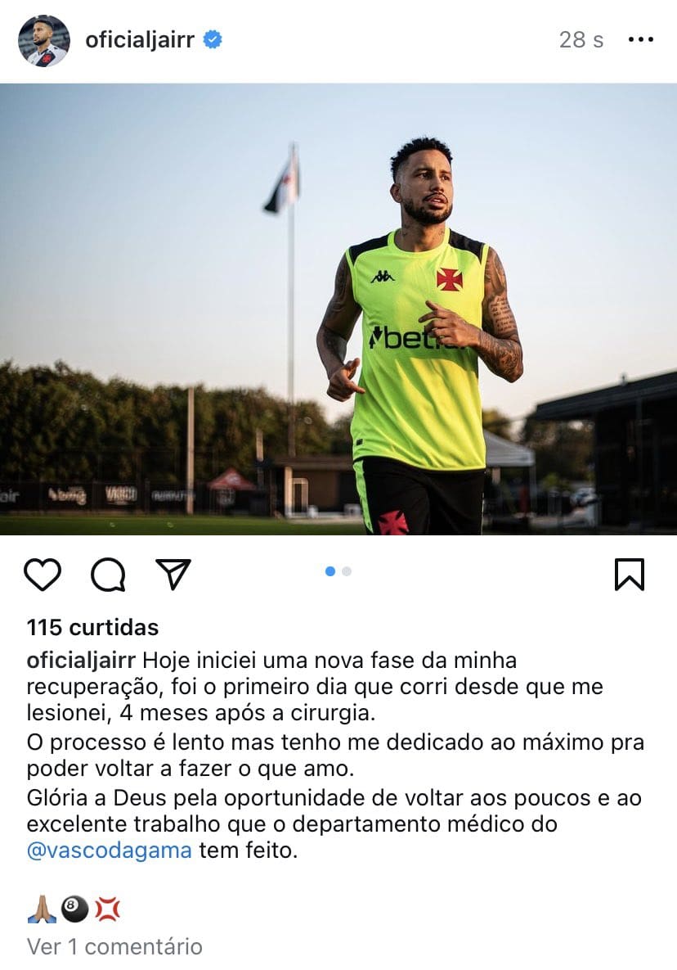Tap the Vasco cross crest on the jersey
Viewport: 677px width, 970px height.
[450, 279]
